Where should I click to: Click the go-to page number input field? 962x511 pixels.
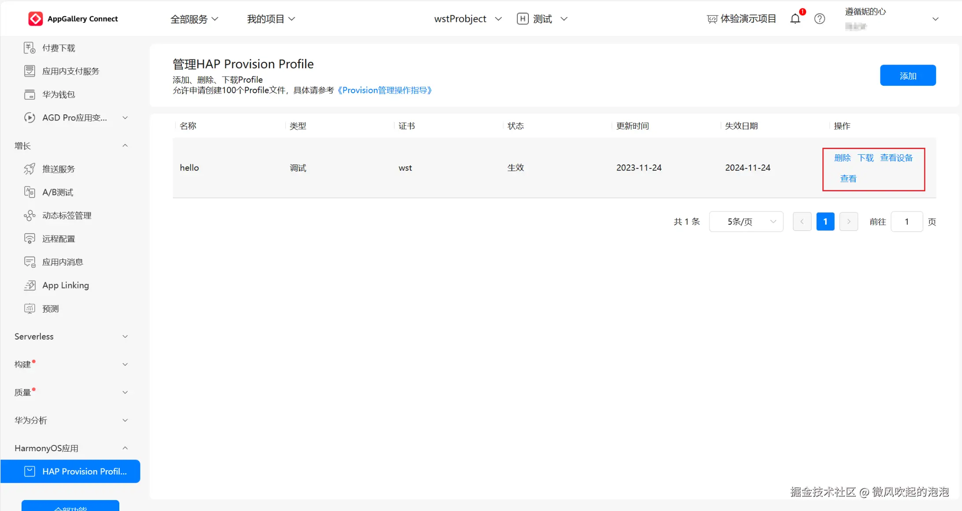(x=907, y=222)
